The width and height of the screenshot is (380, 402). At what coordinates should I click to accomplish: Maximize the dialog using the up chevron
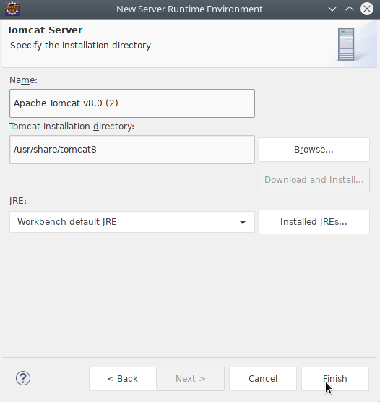coord(350,9)
